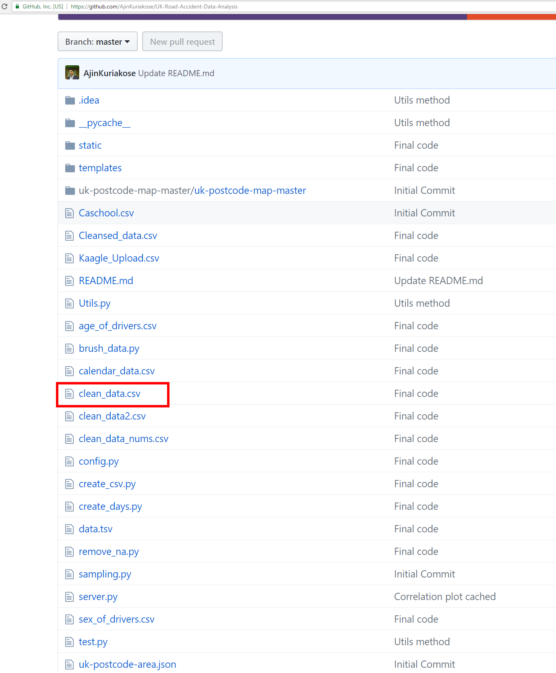Screen dimensions: 556x673
Task: Click the GitHub URL in address bar
Action: (154, 6)
